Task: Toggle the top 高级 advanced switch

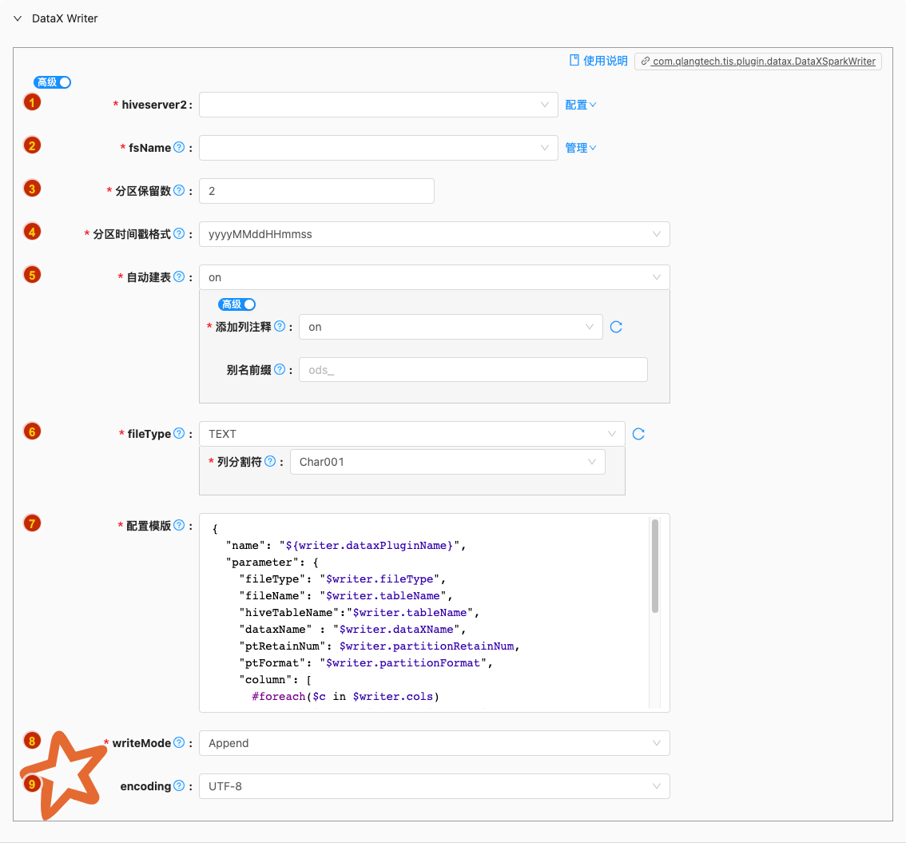Action: [53, 82]
